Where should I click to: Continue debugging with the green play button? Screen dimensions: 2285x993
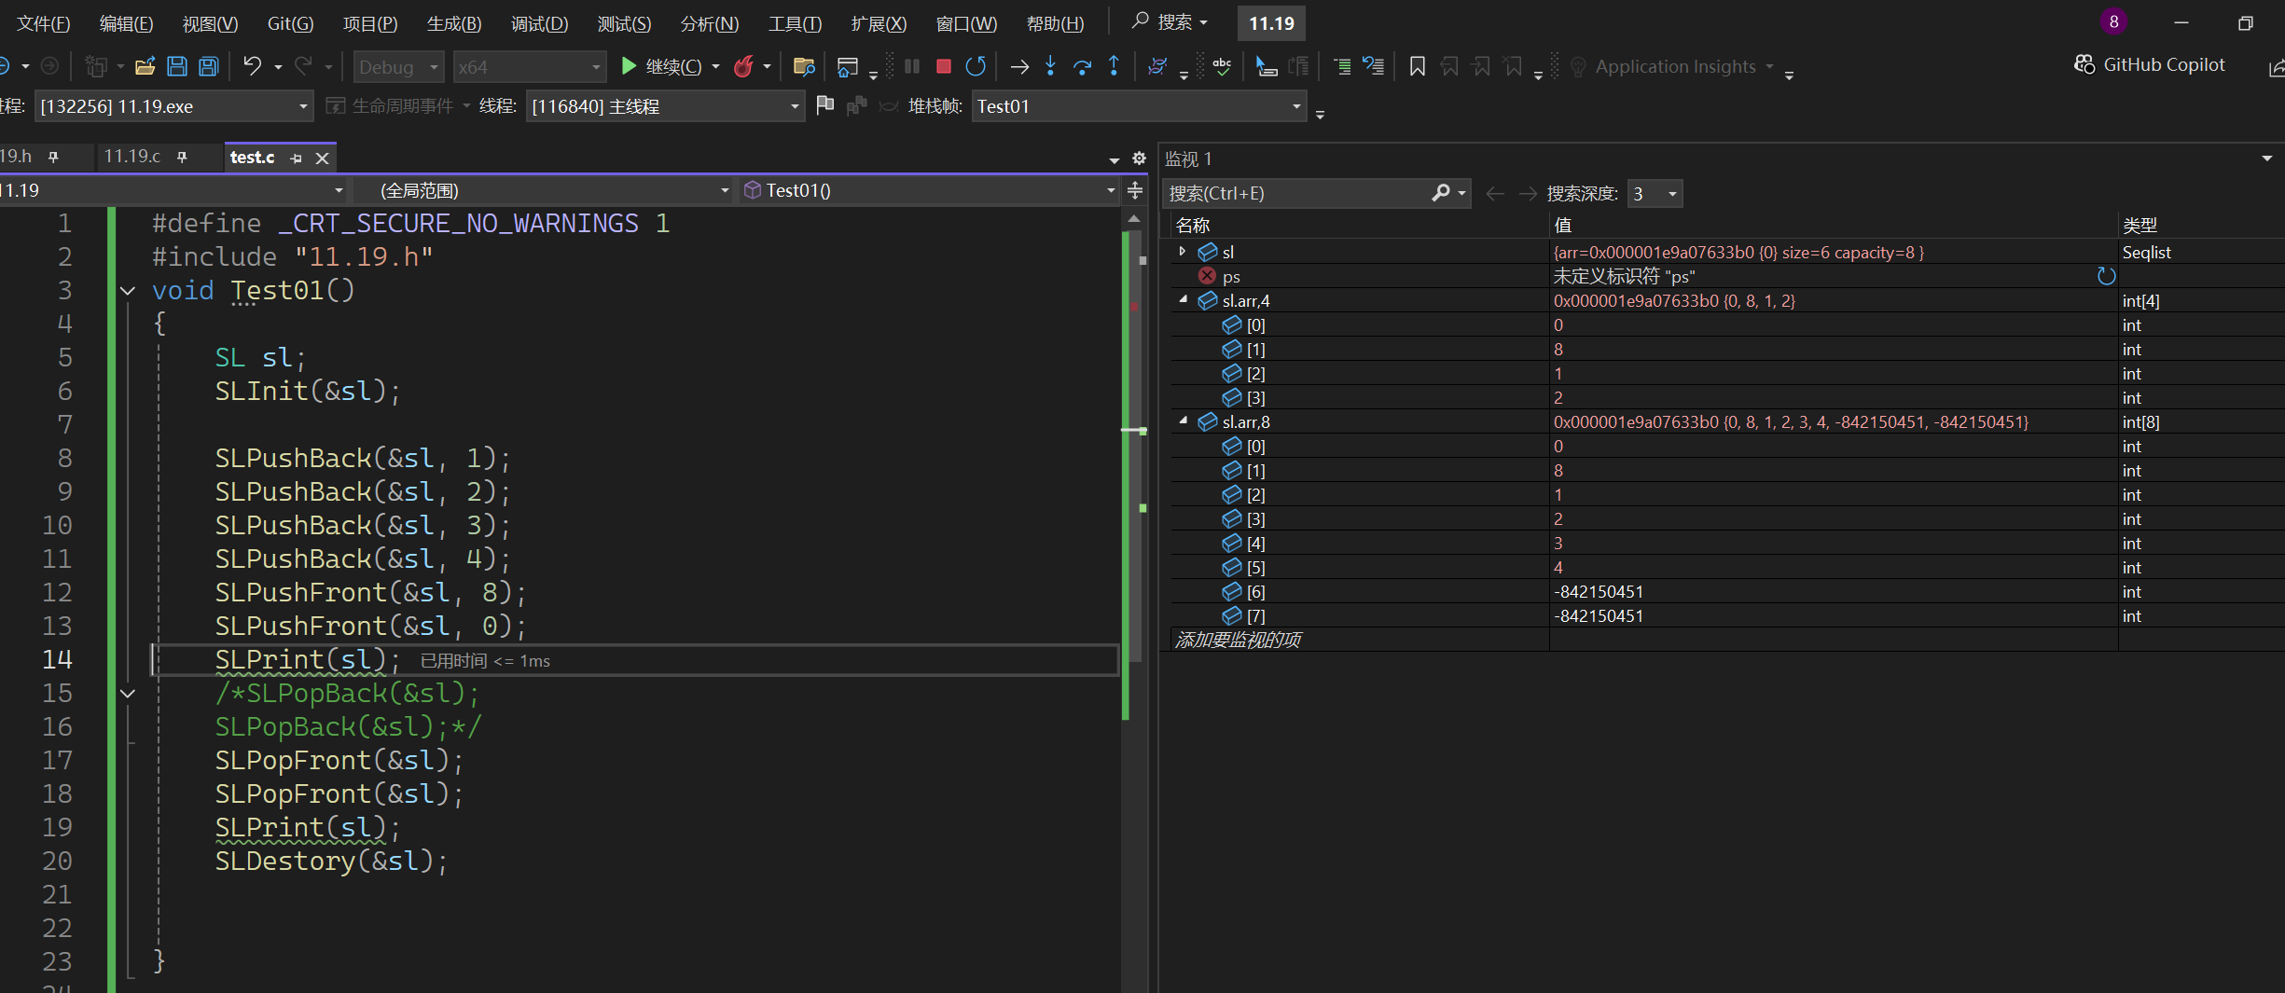pyautogui.click(x=629, y=66)
